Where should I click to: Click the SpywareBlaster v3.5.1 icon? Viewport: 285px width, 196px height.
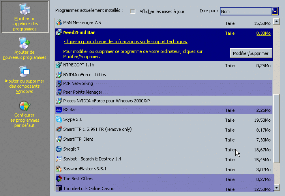(x=59, y=169)
